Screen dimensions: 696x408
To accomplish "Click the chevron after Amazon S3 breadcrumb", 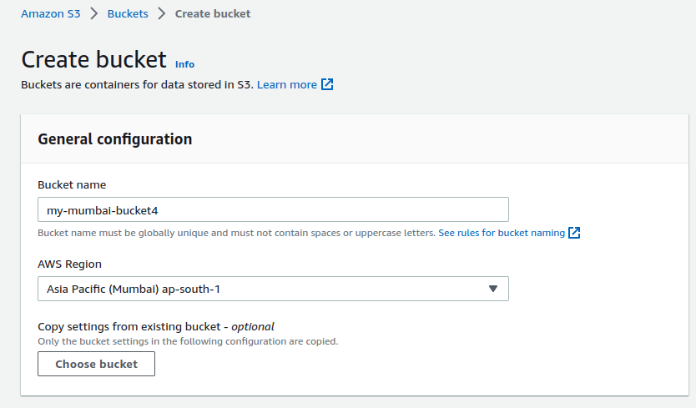I will (94, 13).
